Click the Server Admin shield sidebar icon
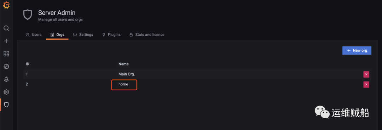 click(6, 104)
